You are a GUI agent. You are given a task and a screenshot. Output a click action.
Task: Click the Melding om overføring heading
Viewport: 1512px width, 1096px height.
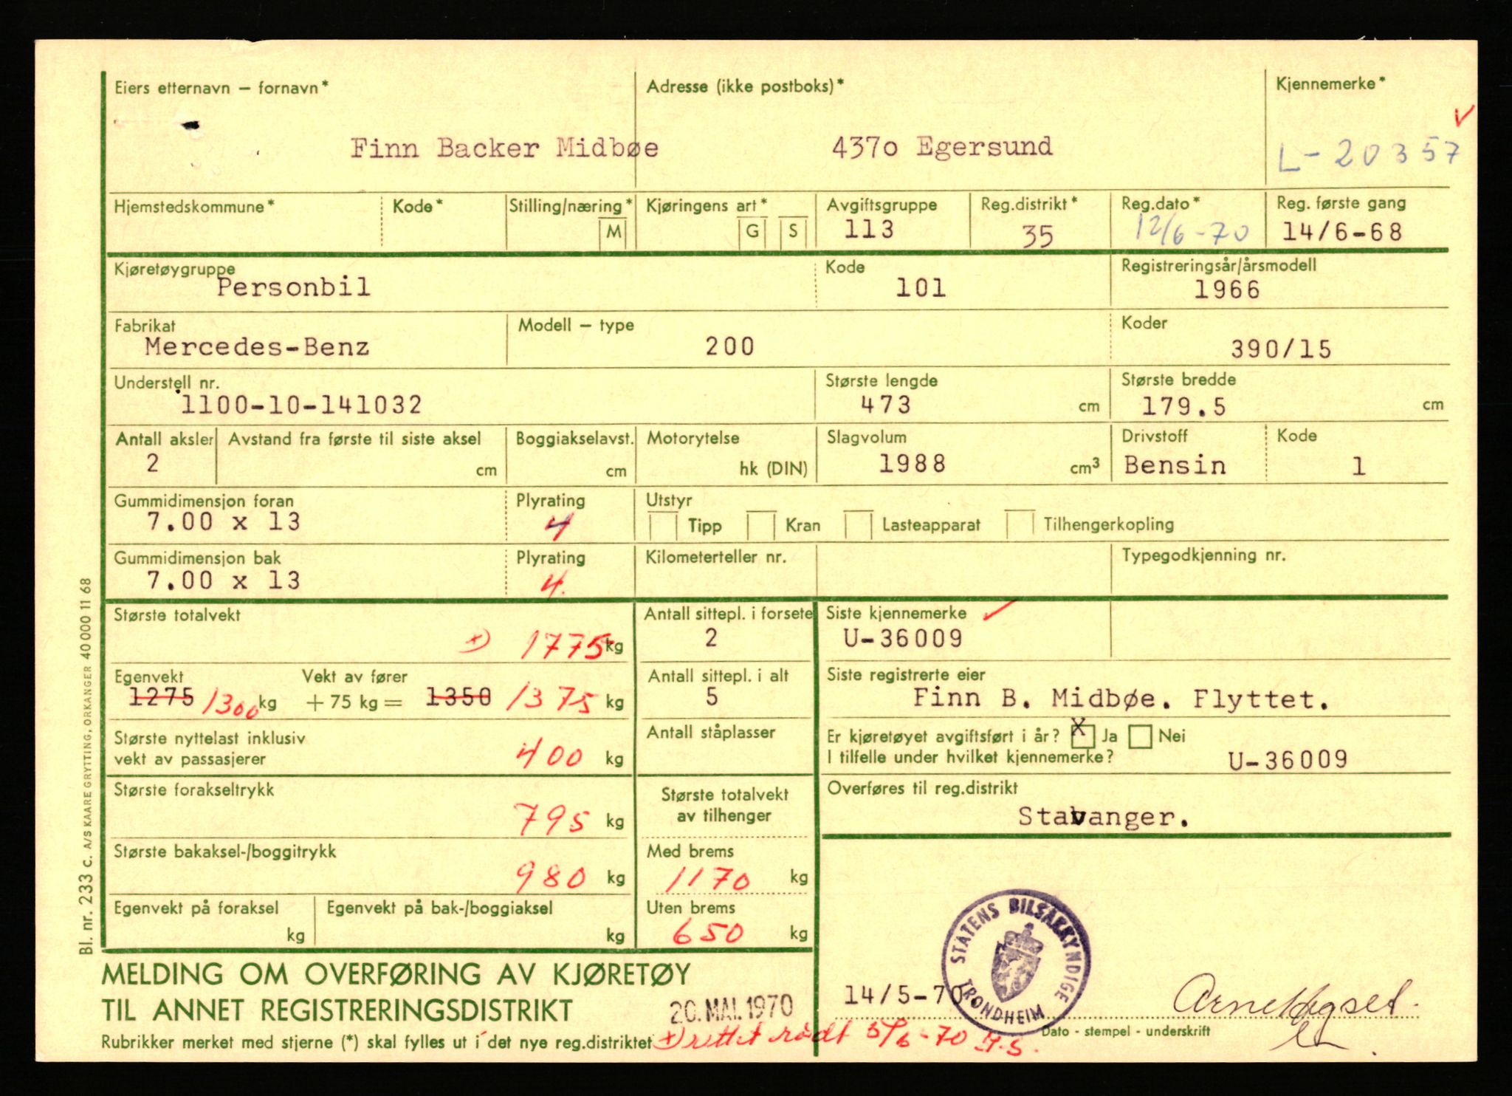tap(395, 991)
